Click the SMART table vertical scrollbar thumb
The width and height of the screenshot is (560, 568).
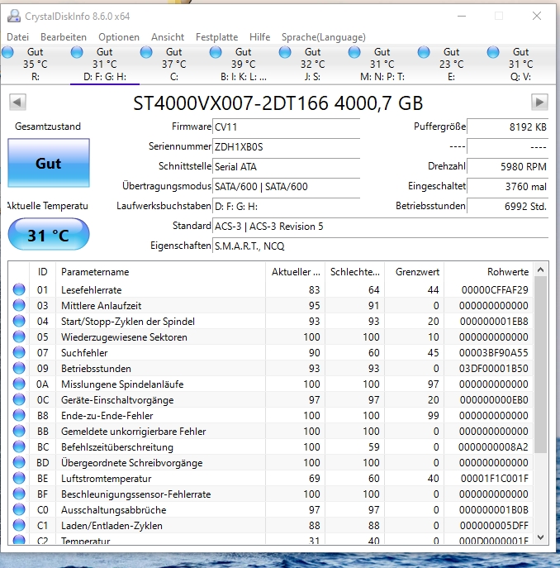pyautogui.click(x=540, y=365)
